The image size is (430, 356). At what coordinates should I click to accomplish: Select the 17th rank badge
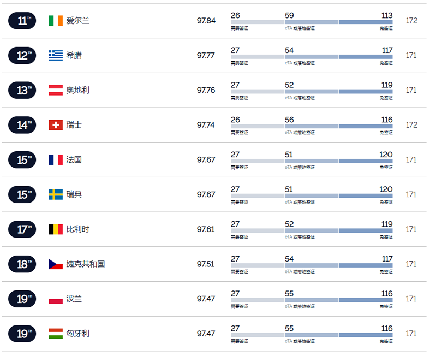[22, 229]
